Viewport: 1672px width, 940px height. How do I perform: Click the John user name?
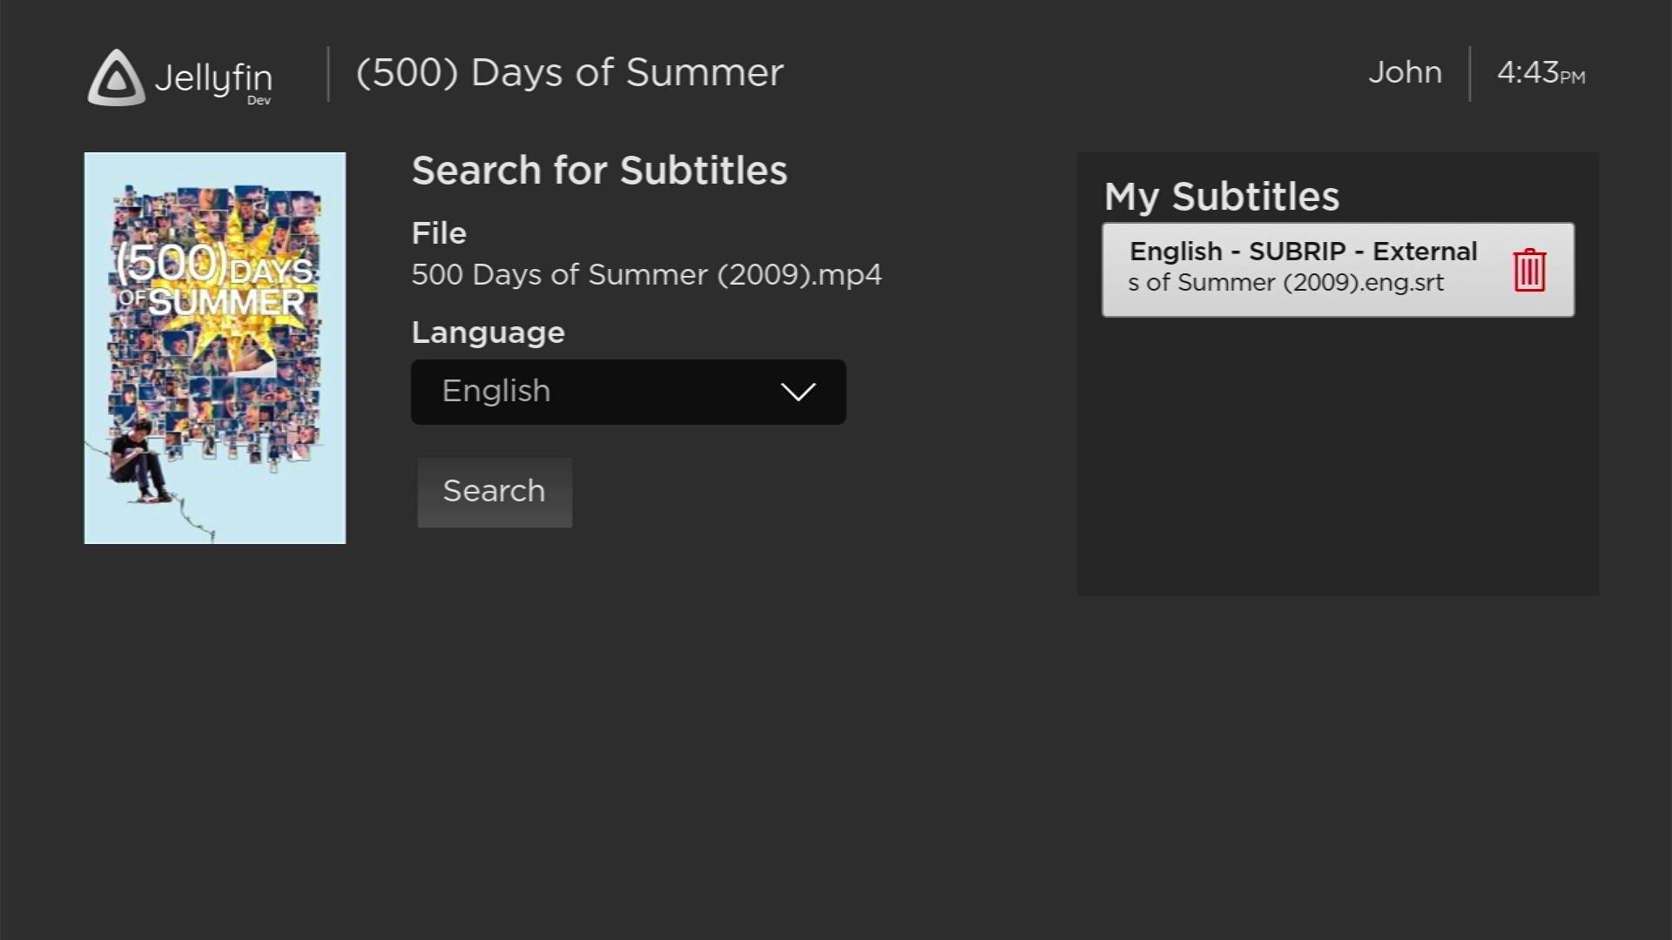pyautogui.click(x=1404, y=72)
